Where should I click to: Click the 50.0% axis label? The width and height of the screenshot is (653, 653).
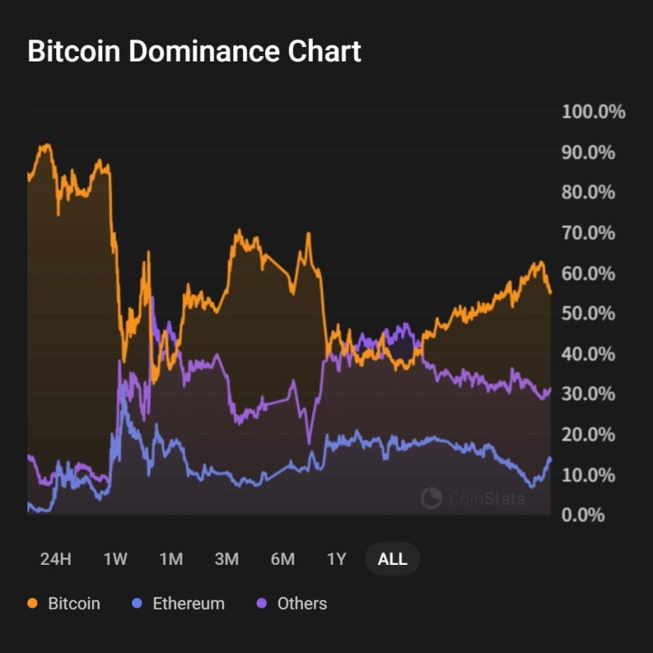click(588, 314)
